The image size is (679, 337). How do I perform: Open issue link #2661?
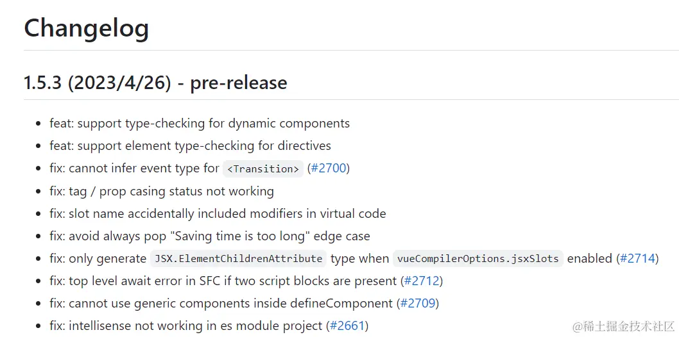tap(347, 326)
